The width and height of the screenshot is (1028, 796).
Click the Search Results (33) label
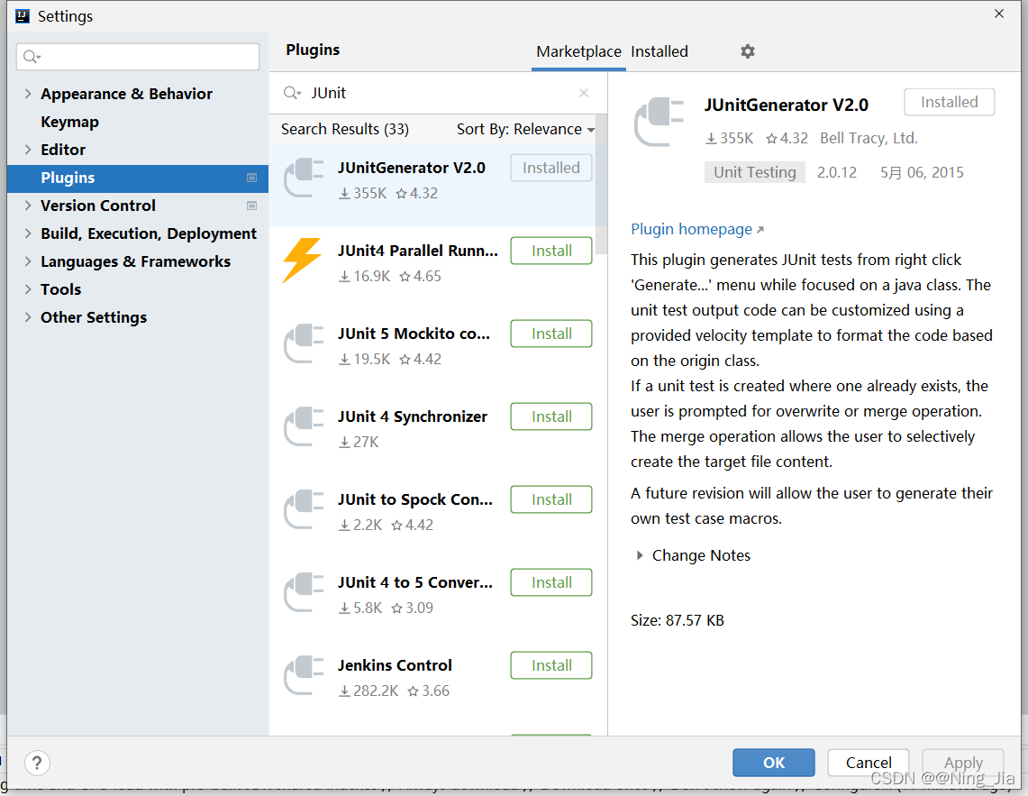tap(345, 129)
